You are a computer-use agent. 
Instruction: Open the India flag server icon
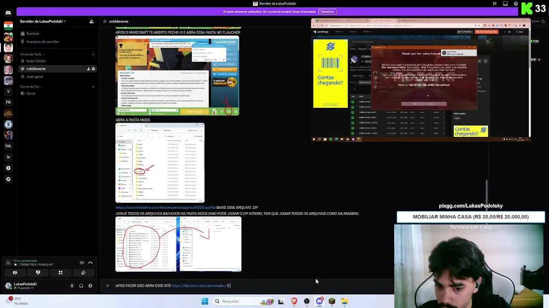(x=8, y=26)
